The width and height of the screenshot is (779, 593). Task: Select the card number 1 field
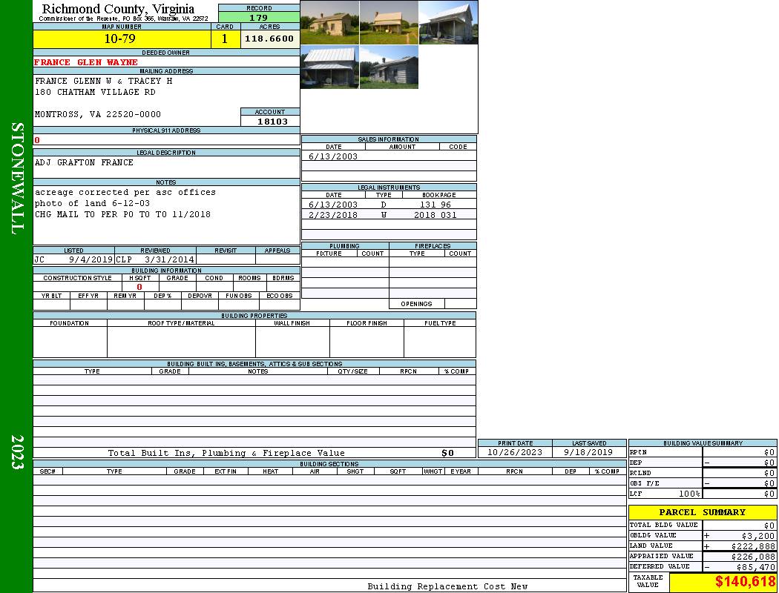(x=225, y=39)
